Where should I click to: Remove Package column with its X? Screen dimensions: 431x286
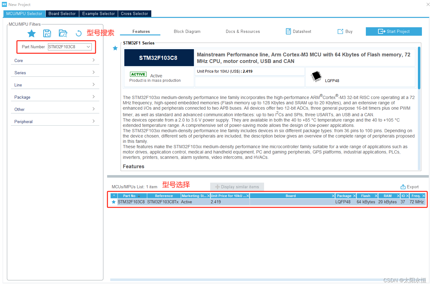click(355, 196)
